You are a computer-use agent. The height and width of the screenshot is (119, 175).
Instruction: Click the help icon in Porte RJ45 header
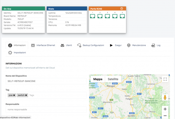[122, 8]
